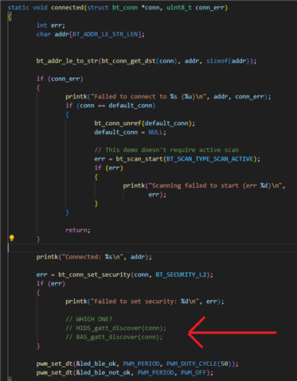297x381 pixels.
Task: Select the BT_SECURITY_L2 constant
Action: point(181,274)
